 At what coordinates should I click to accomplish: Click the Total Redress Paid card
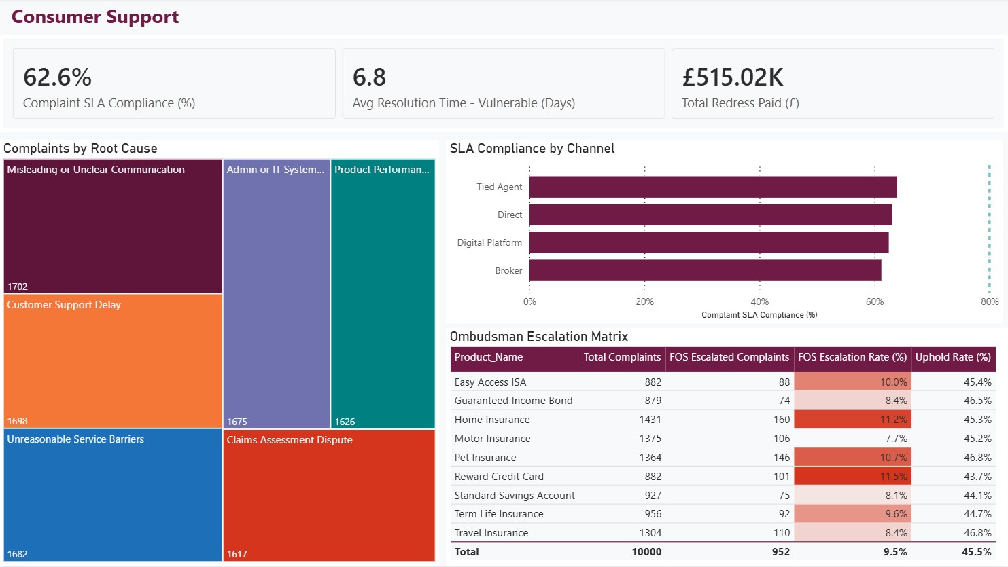tap(833, 84)
